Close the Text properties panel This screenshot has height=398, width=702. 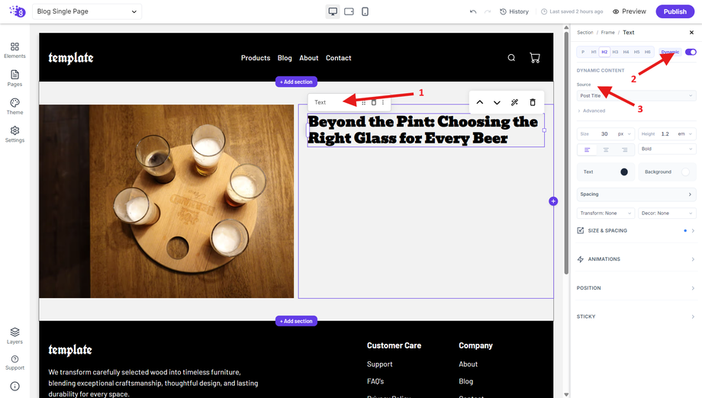pyautogui.click(x=691, y=32)
